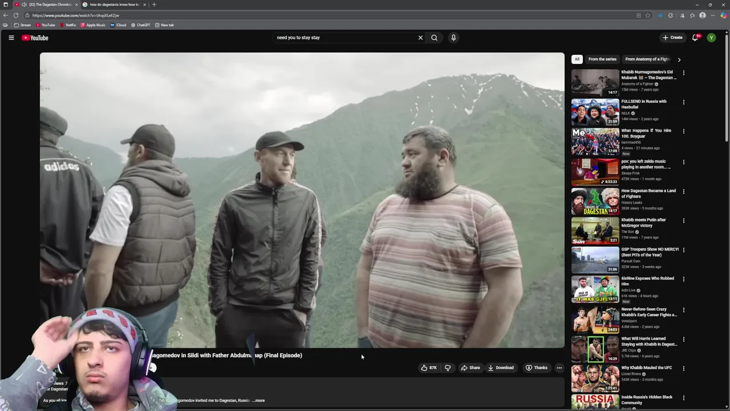
Task: Open the browser profile icon
Action: pyautogui.click(x=703, y=15)
